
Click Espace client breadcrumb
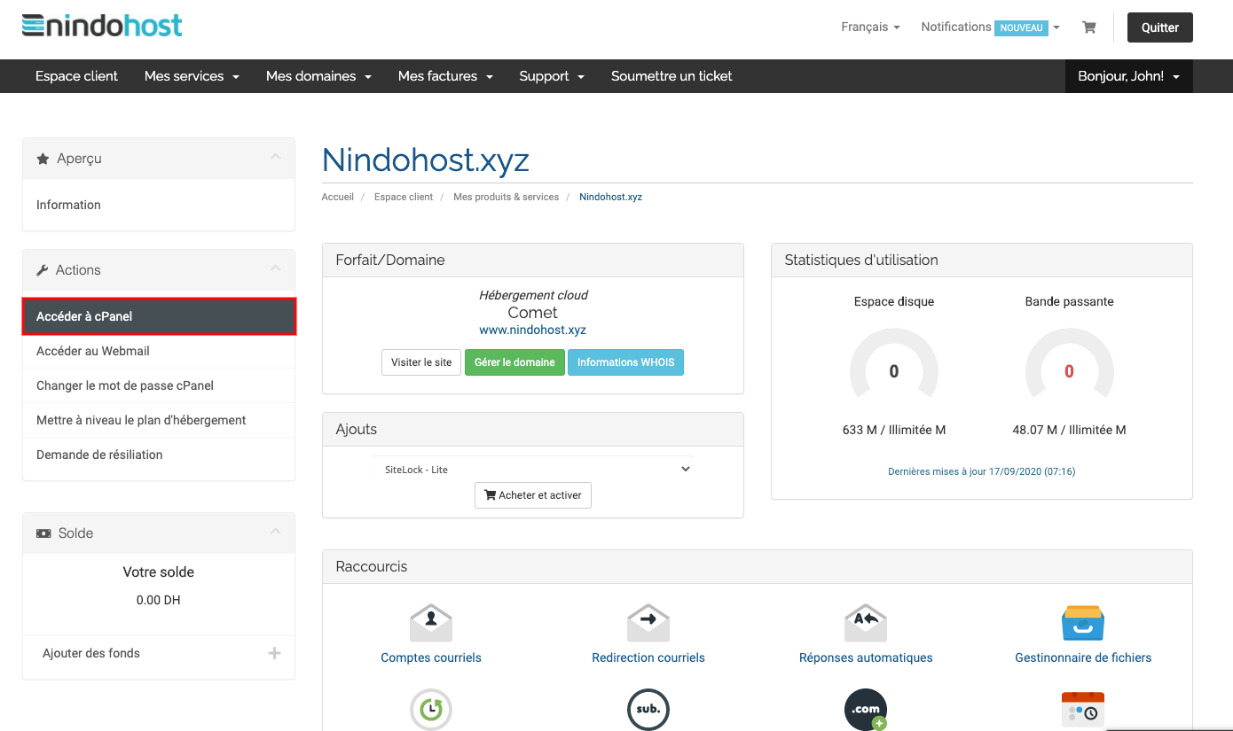coord(404,197)
